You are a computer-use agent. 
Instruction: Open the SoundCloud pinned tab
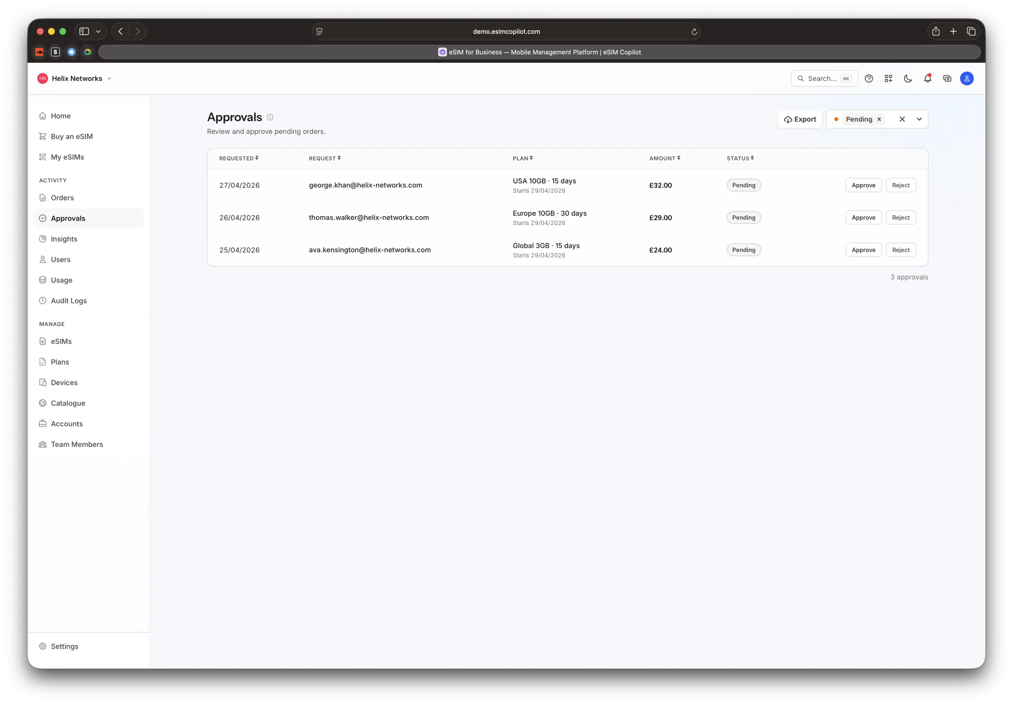(39, 52)
